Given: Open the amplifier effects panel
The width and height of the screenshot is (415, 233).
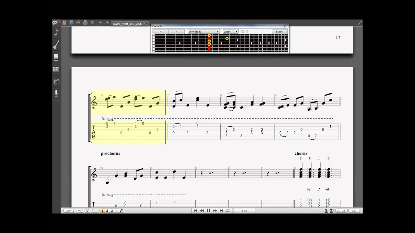Looking at the screenshot, I should click(56, 57).
